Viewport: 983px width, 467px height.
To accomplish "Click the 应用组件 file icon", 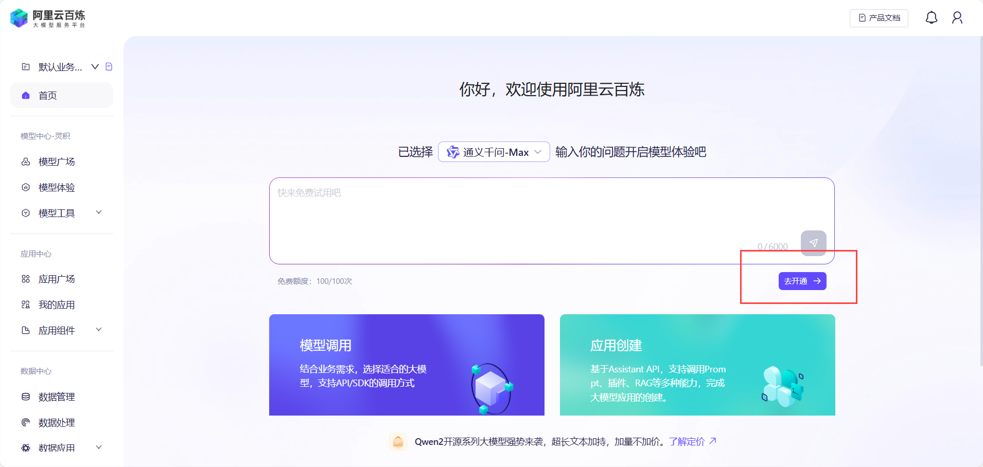I will 26,330.
